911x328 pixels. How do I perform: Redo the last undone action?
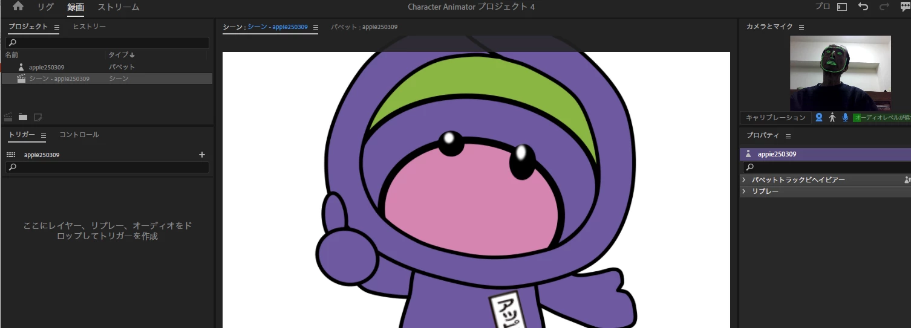pos(884,7)
